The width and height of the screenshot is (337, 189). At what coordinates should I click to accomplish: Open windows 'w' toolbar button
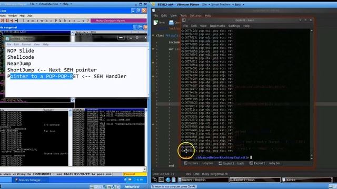(x=42, y=20)
